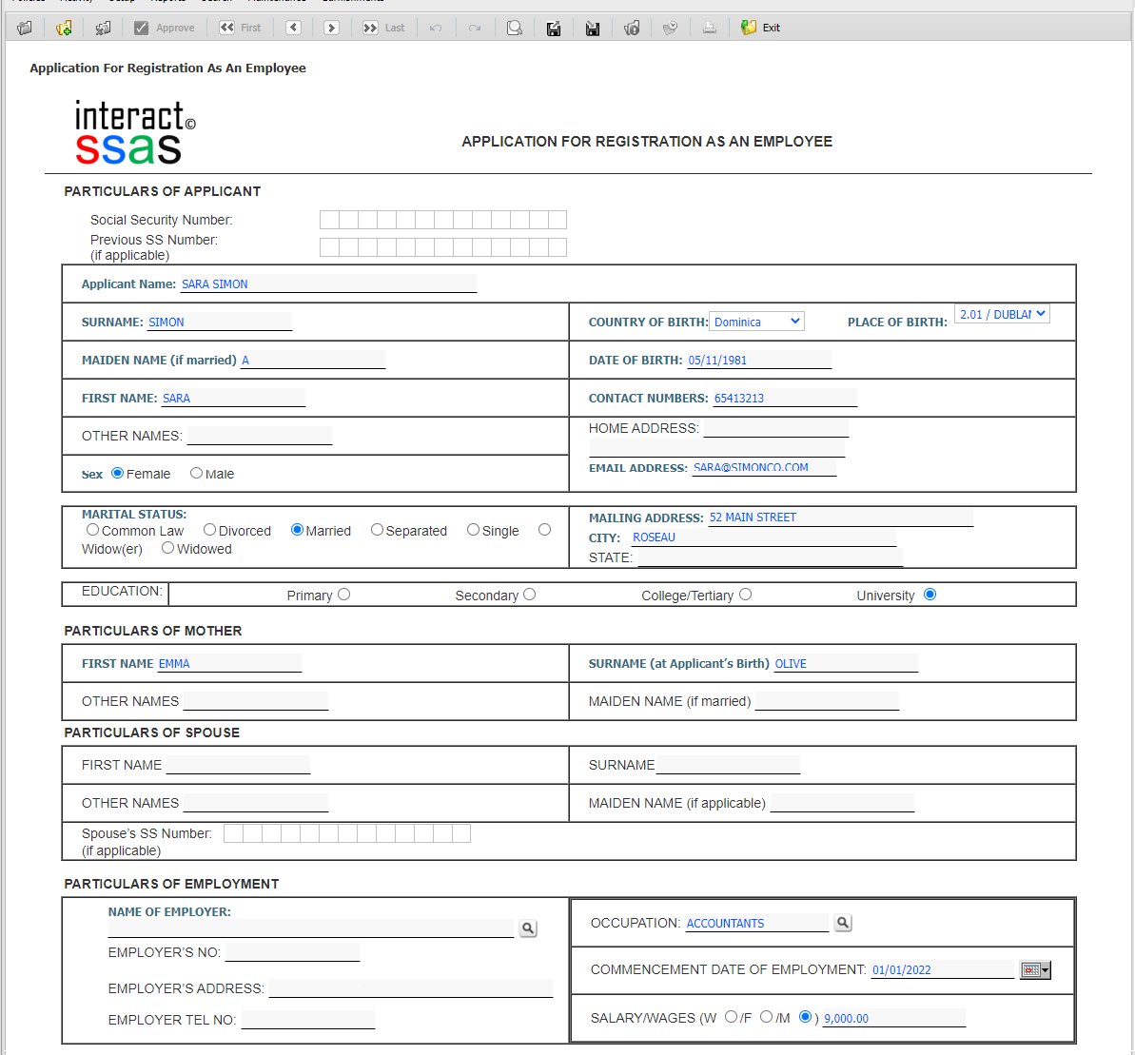Click the plain floppy disk save icon
Viewport: 1135px width, 1055px height.
click(x=593, y=29)
